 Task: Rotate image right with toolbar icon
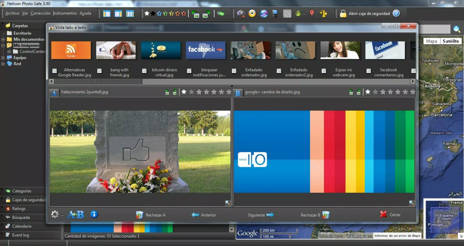click(206, 14)
